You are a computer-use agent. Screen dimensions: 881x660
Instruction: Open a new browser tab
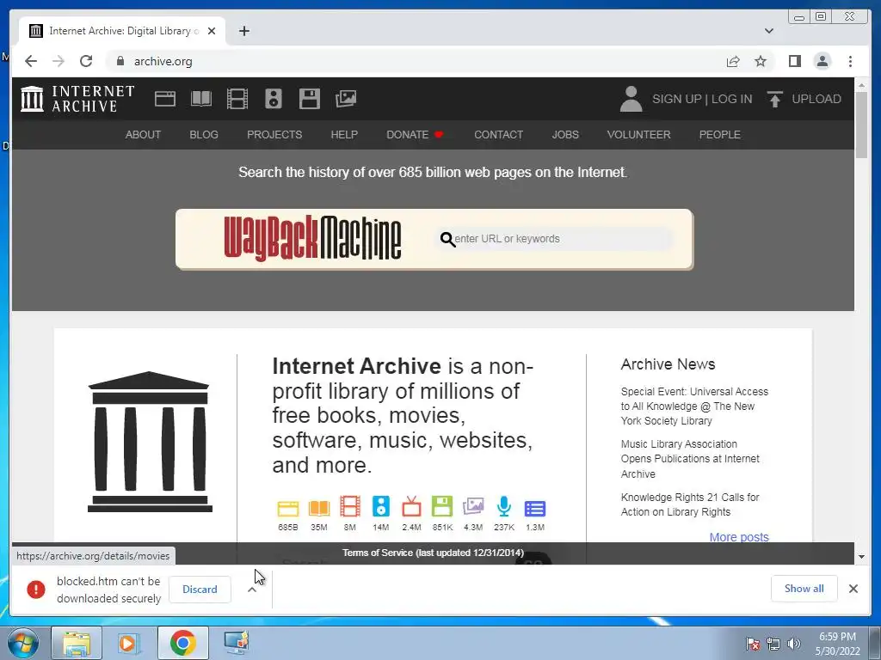pyautogui.click(x=243, y=31)
